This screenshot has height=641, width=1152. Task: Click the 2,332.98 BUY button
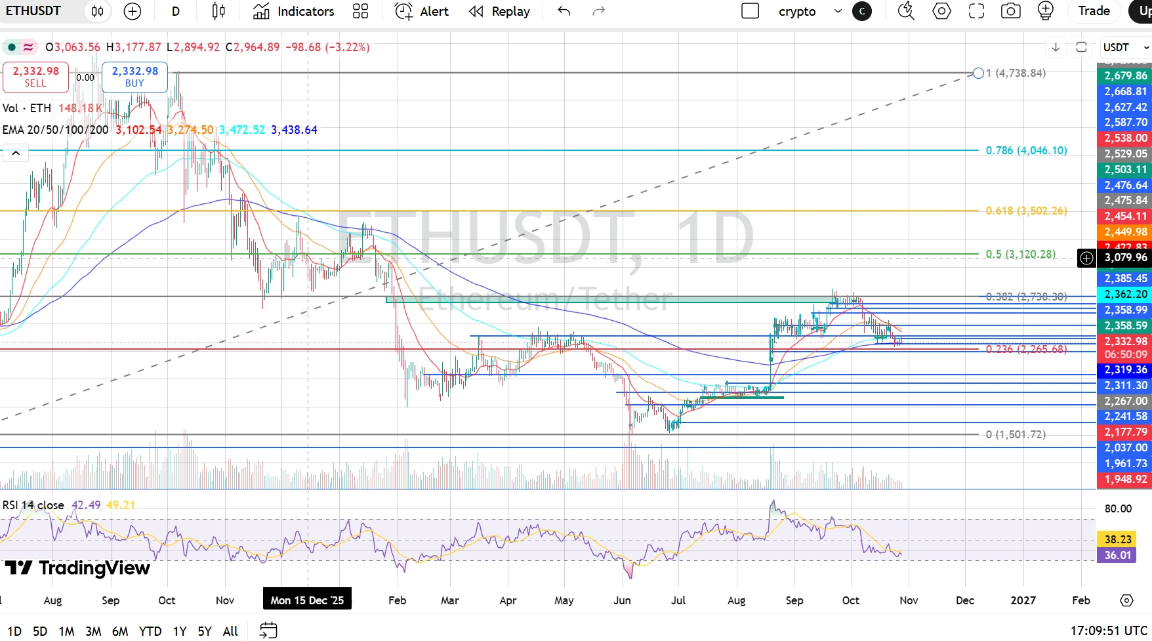134,77
